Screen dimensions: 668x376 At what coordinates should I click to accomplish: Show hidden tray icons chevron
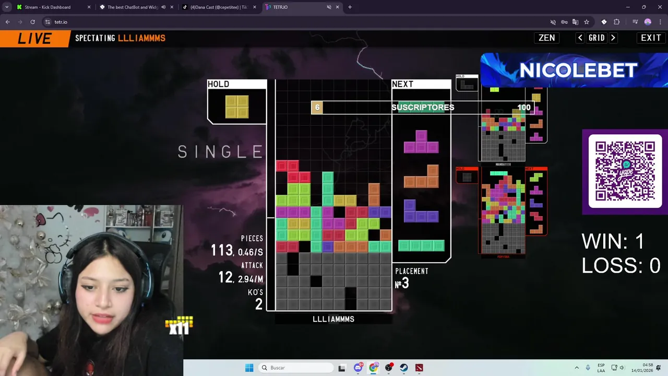coord(577,368)
